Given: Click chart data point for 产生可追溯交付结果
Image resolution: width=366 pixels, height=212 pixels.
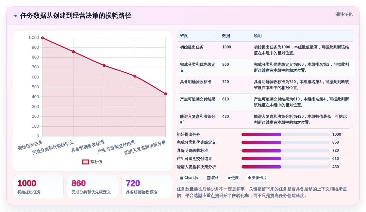Looking at the screenshot, I should (x=135, y=76).
